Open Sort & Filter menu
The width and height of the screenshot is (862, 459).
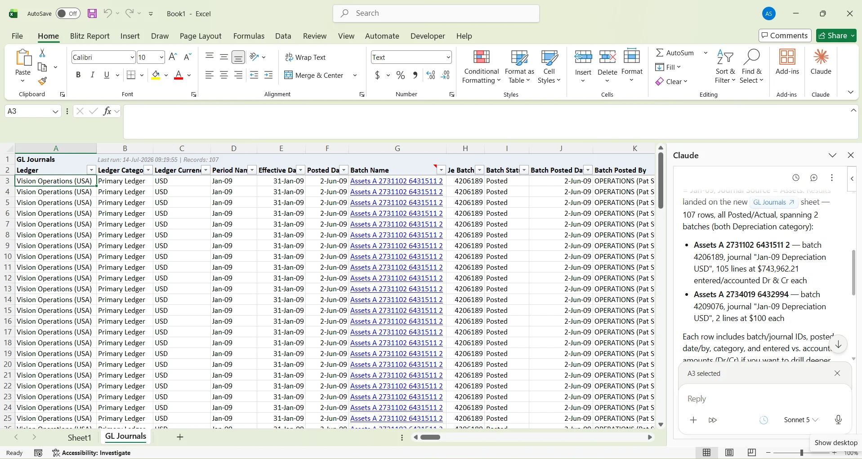pos(725,67)
